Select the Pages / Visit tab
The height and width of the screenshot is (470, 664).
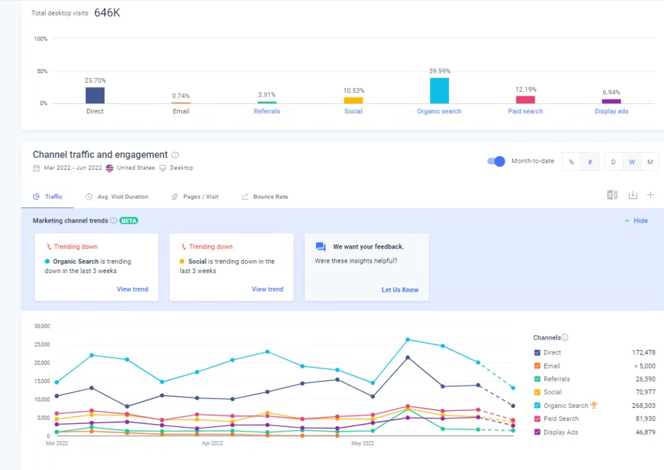tap(195, 197)
